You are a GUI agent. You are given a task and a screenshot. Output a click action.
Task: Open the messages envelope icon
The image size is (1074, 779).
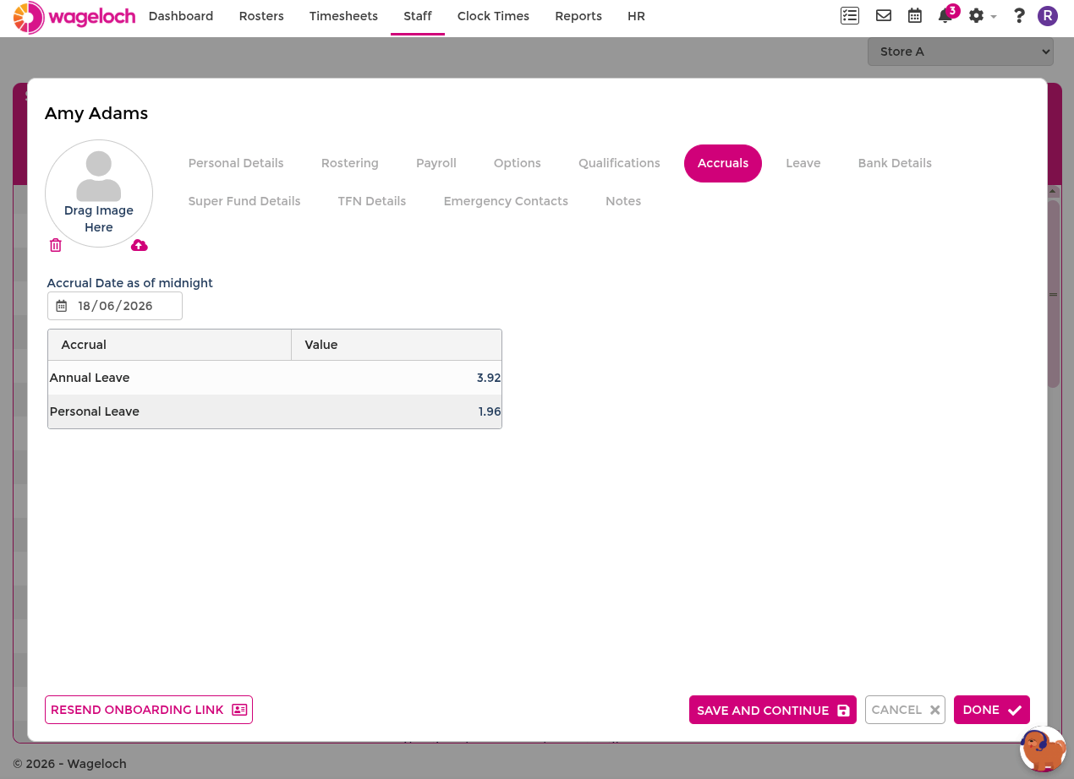click(x=884, y=16)
